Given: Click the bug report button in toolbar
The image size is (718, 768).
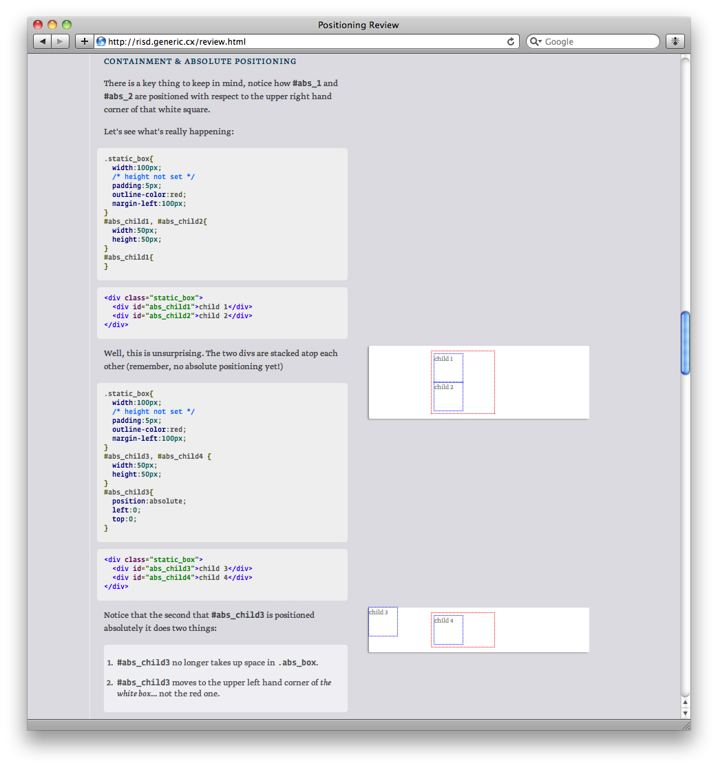Looking at the screenshot, I should [x=675, y=41].
